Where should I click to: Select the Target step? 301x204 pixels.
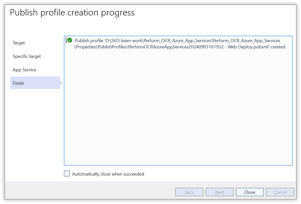pyautogui.click(x=19, y=43)
